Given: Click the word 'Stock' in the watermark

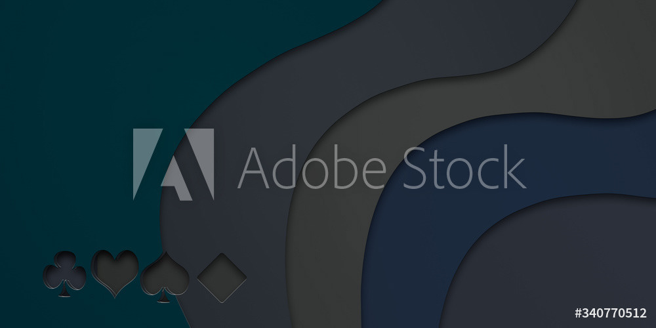Looking at the screenshot, I should point(464,167).
